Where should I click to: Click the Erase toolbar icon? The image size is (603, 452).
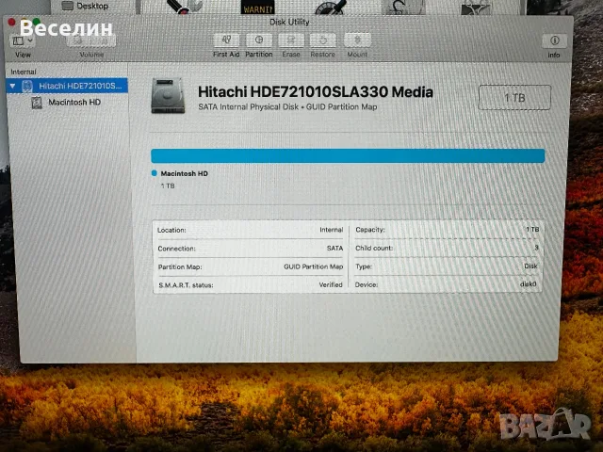click(291, 40)
